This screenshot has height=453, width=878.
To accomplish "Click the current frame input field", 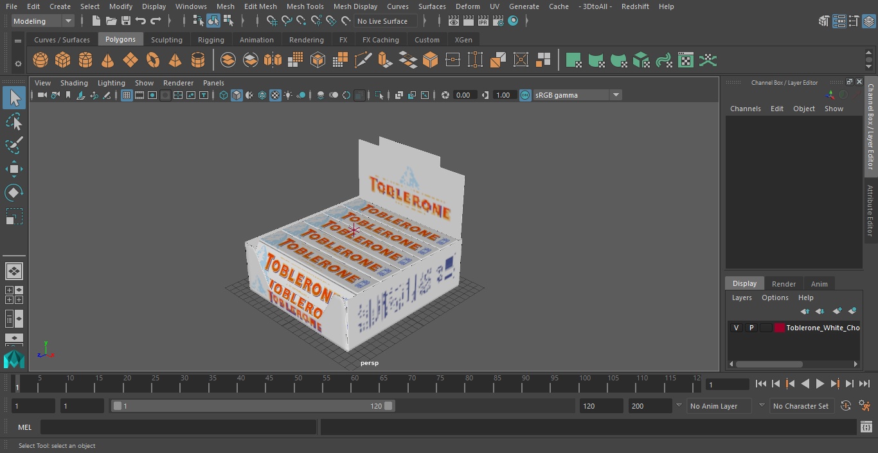I will coord(728,384).
